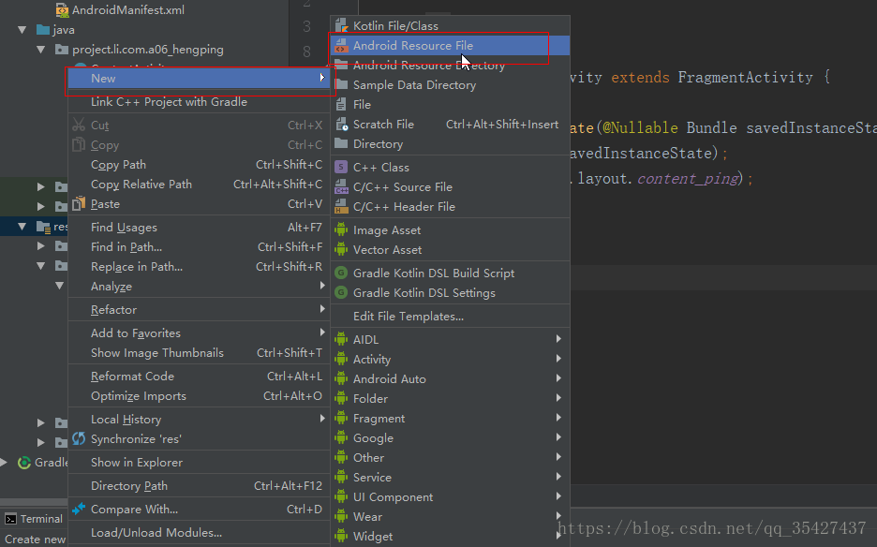Screen dimensions: 877x547
Task: Collapse the java folder tree arrow
Action: click(22, 30)
